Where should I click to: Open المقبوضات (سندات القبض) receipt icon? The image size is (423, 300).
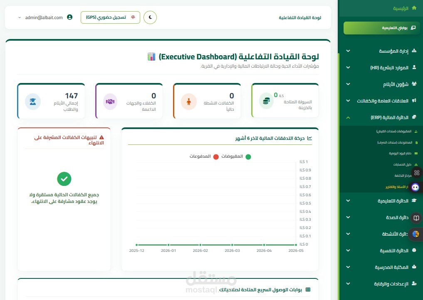[x=416, y=132]
